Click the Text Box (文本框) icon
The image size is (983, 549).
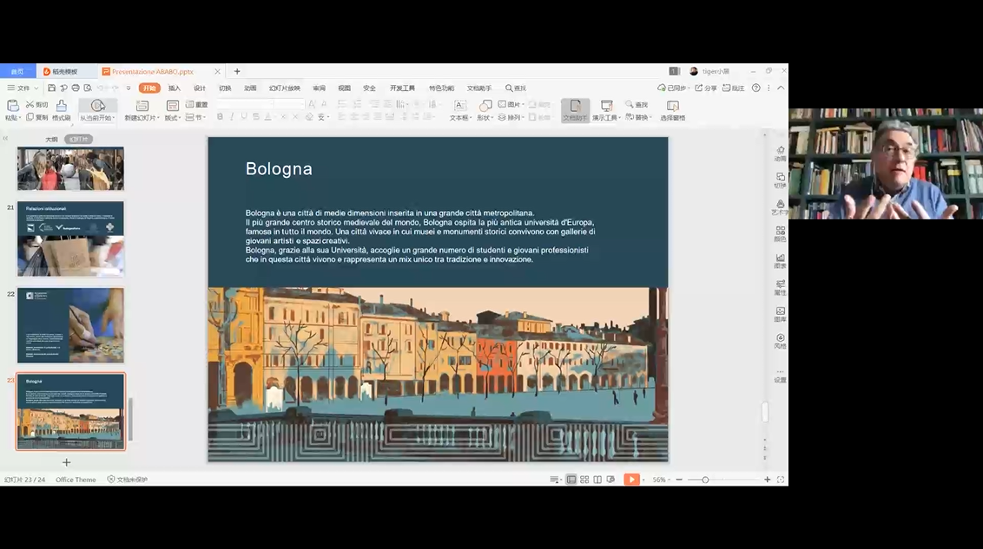pos(460,106)
